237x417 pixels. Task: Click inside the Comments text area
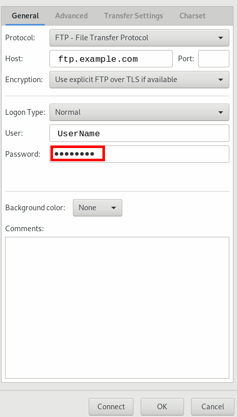tap(117, 308)
